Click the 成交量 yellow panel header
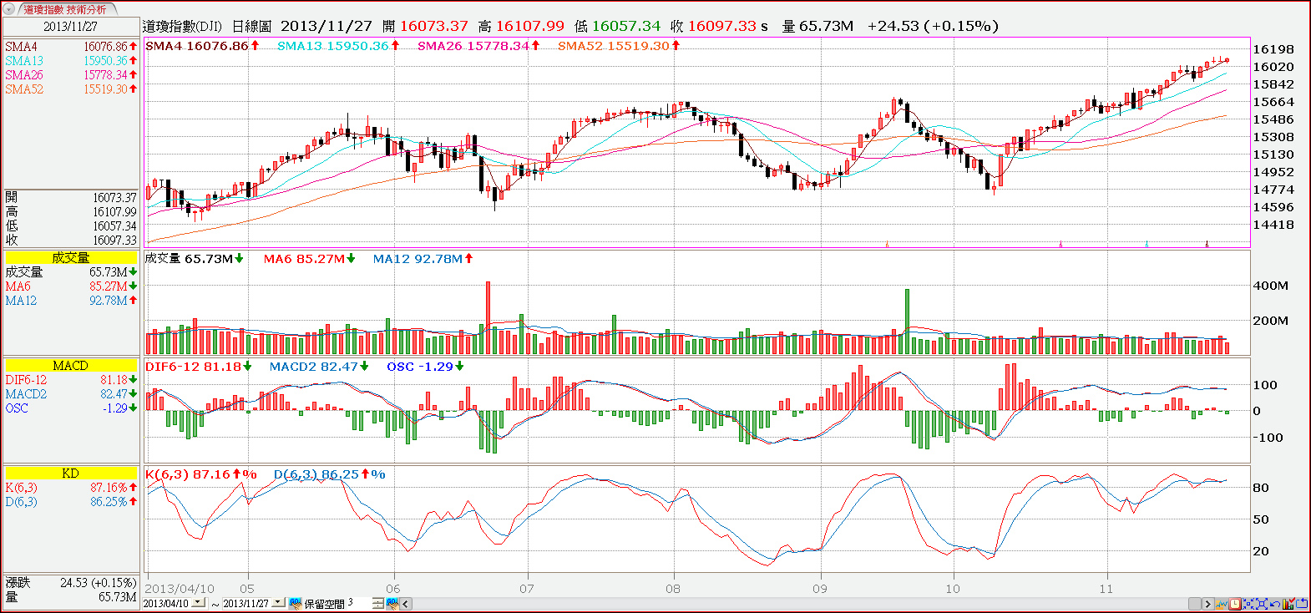Image resolution: width=1311 pixels, height=613 pixels. (x=70, y=257)
